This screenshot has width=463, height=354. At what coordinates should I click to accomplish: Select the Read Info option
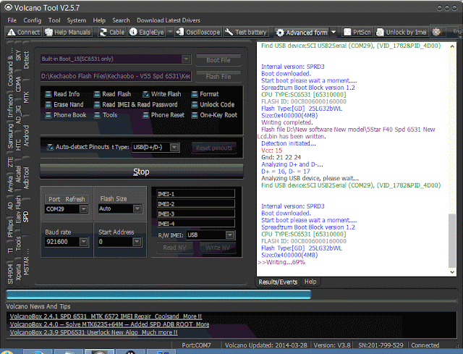62,94
